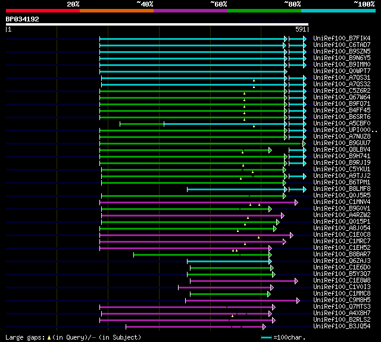Select UniRef100_B9SZN5 label
Image resolution: width=381 pixels, height=342 pixels.
click(x=342, y=52)
